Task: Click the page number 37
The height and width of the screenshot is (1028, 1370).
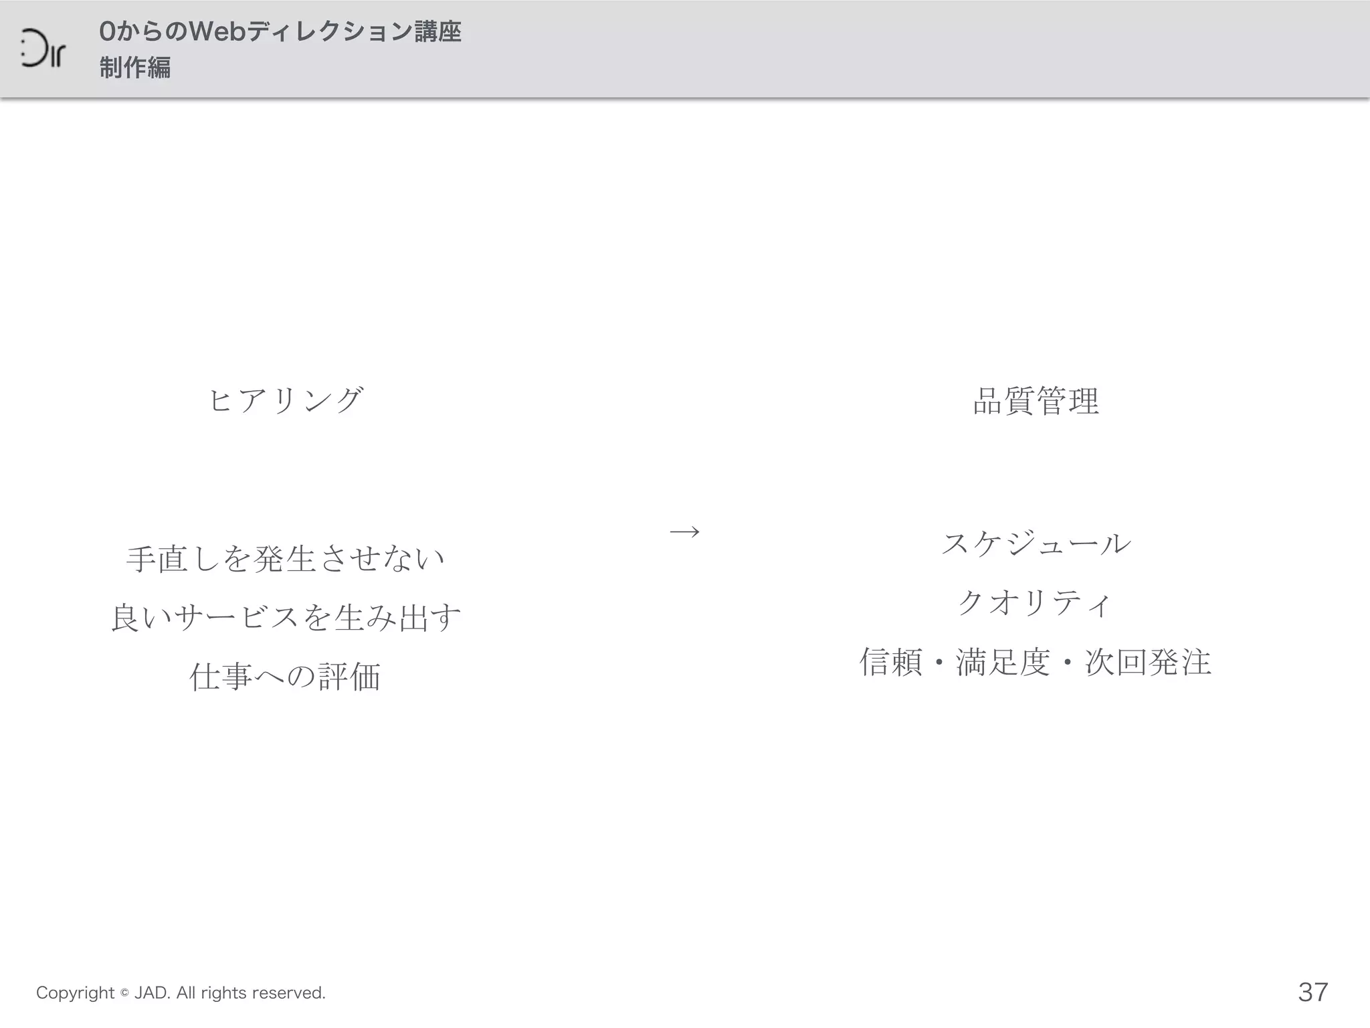Action: (x=1313, y=992)
